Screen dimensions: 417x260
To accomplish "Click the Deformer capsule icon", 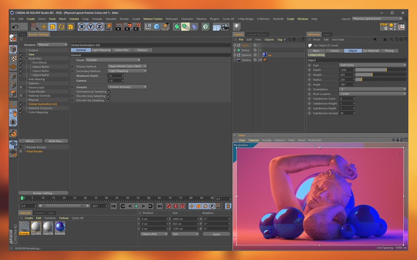I will pyautogui.click(x=195, y=26).
